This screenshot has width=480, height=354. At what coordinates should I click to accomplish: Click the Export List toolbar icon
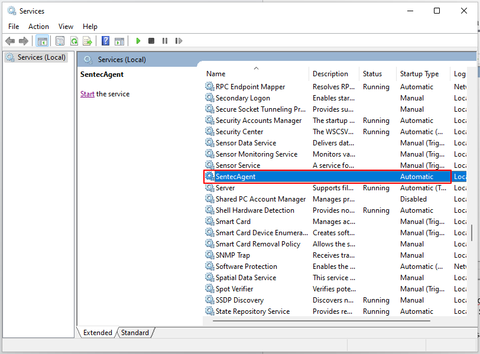tap(87, 41)
